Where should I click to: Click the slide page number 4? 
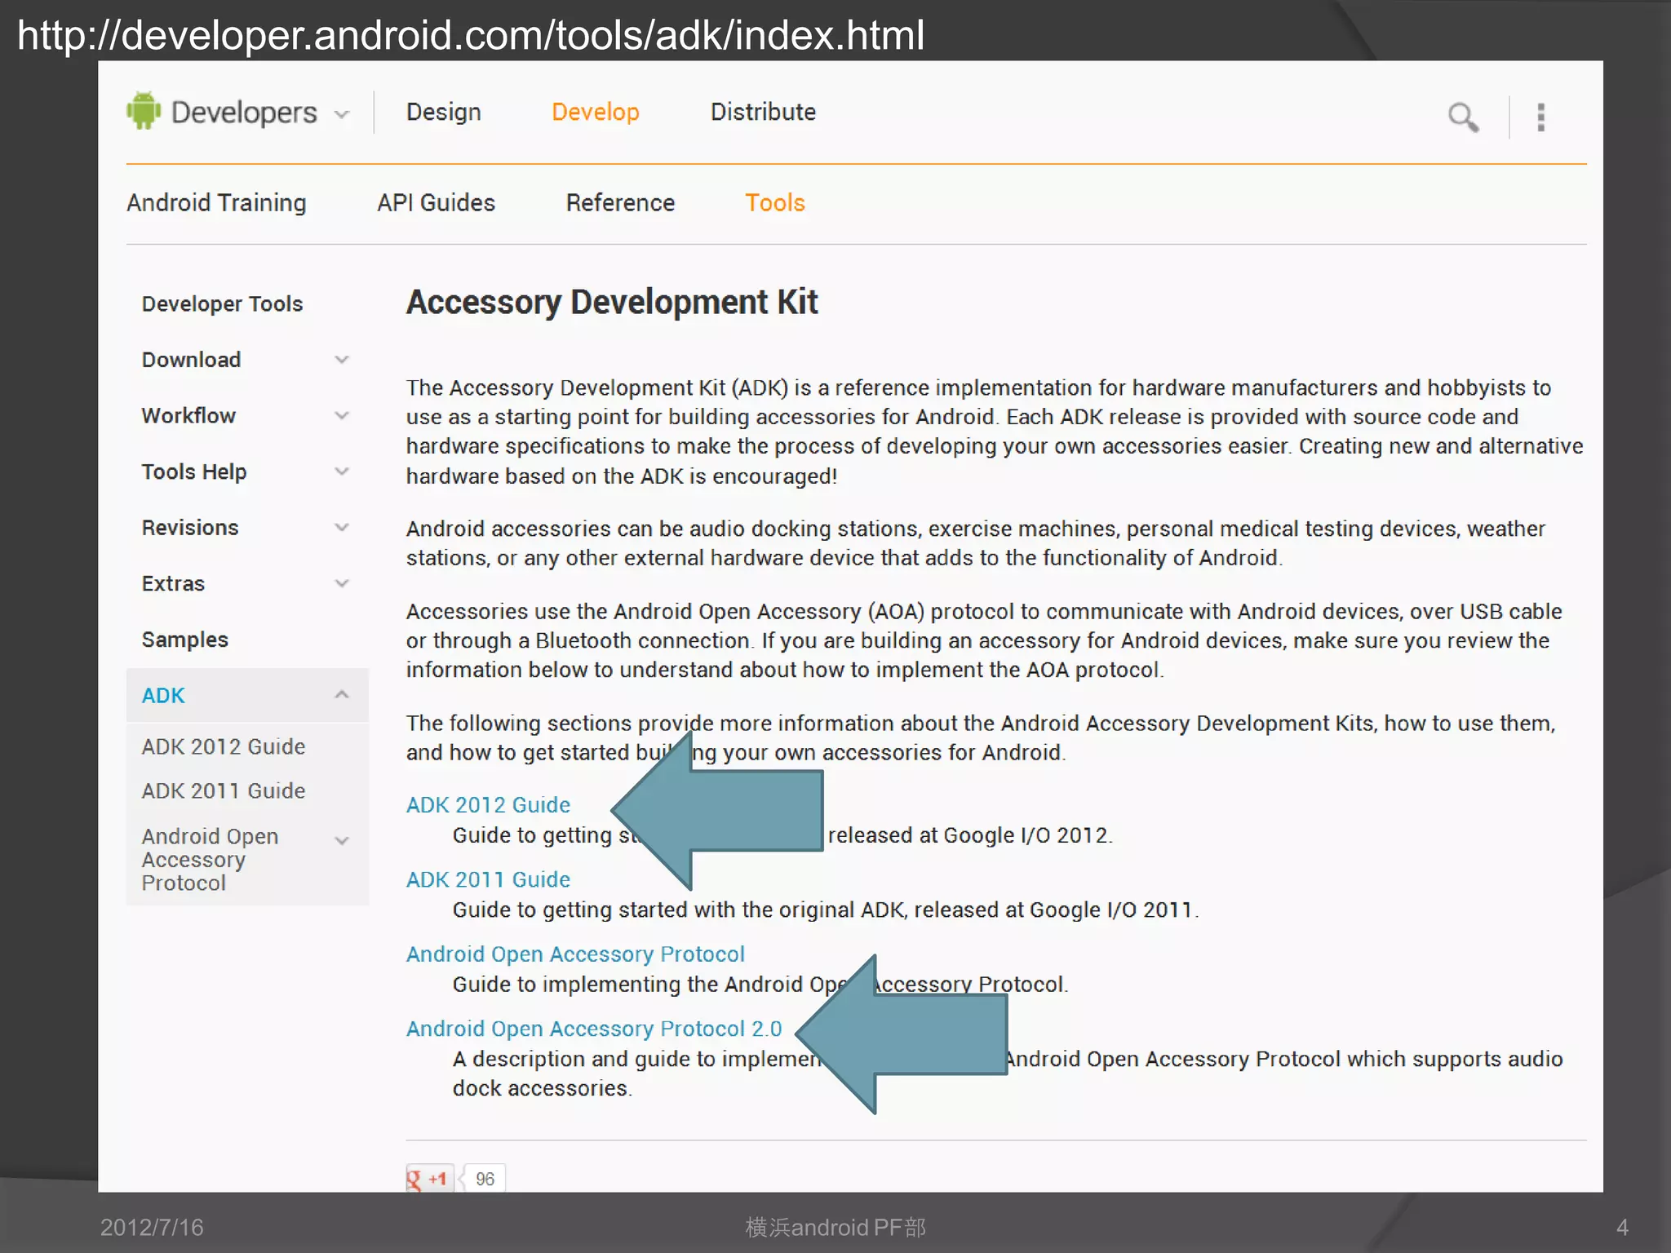1622,1227
